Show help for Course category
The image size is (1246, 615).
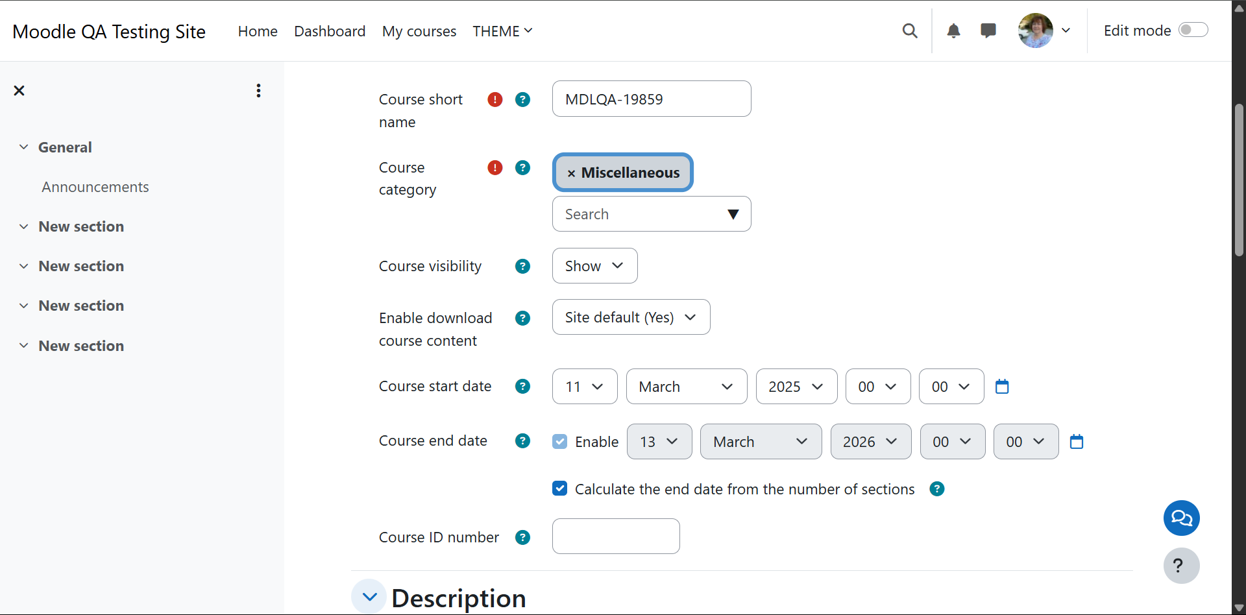tap(522, 167)
